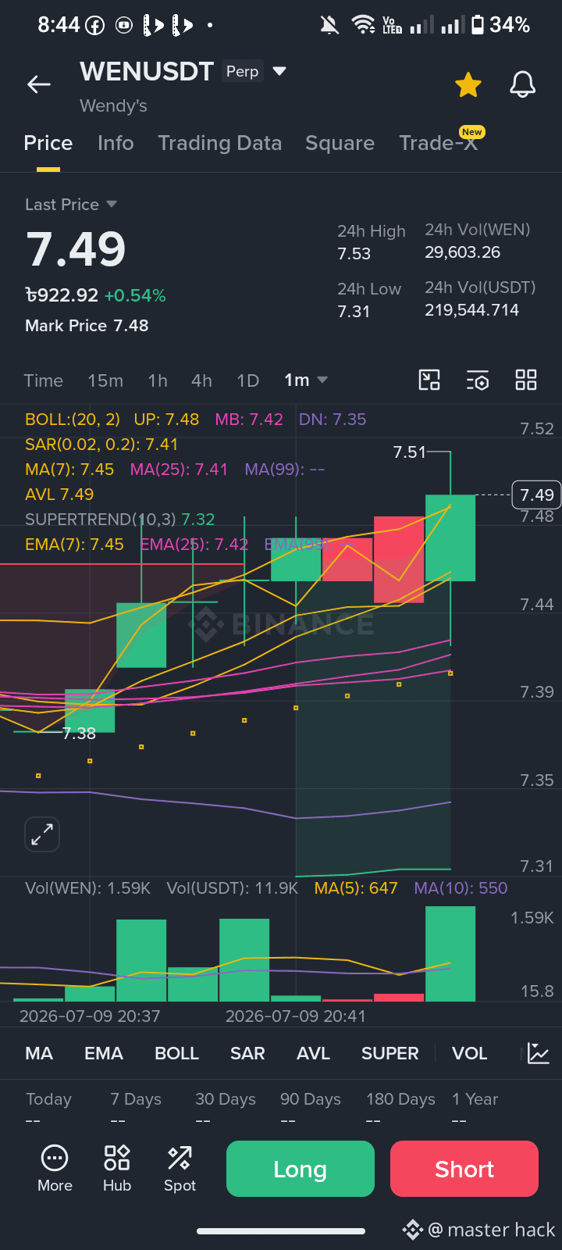Tap the Perp contract label
Viewport: 562px width, 1250px height.
(x=242, y=71)
